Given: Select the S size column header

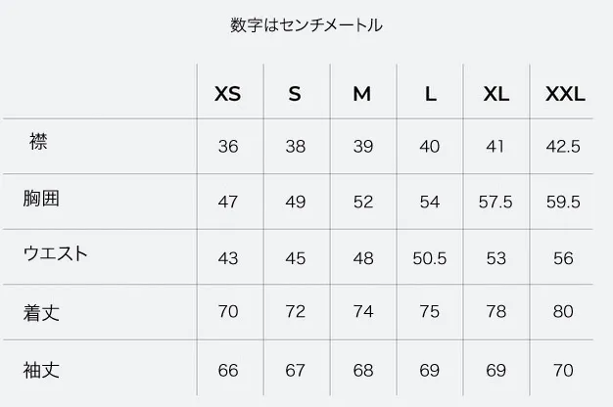Looking at the screenshot, I should [295, 95].
